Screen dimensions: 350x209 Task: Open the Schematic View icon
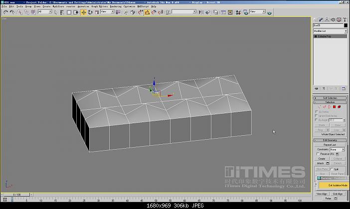[230, 12]
